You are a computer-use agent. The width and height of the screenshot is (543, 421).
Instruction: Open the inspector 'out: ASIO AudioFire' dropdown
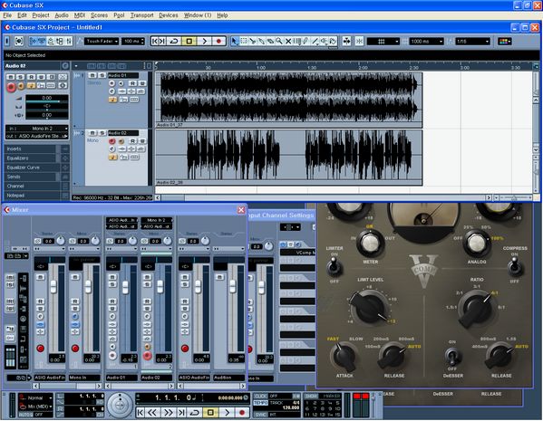pyautogui.click(x=37, y=136)
